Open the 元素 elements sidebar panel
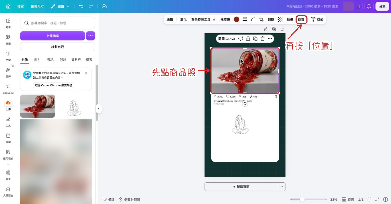The image size is (391, 204). click(8, 40)
